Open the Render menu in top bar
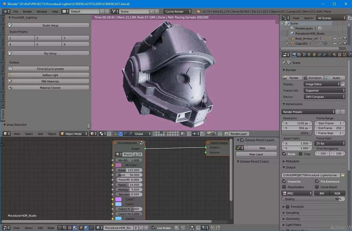Image resolution: width=352 pixels, height=231 pixels. [27, 12]
